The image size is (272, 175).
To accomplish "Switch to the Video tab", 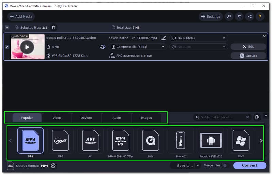I will [x=57, y=118].
